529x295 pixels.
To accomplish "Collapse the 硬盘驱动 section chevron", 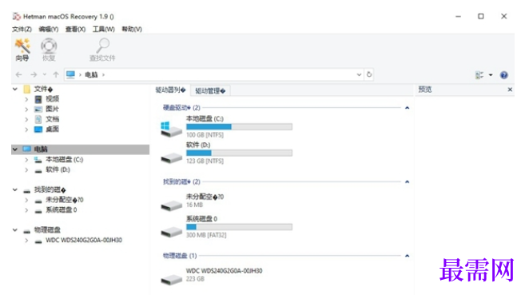I will tap(407, 108).
